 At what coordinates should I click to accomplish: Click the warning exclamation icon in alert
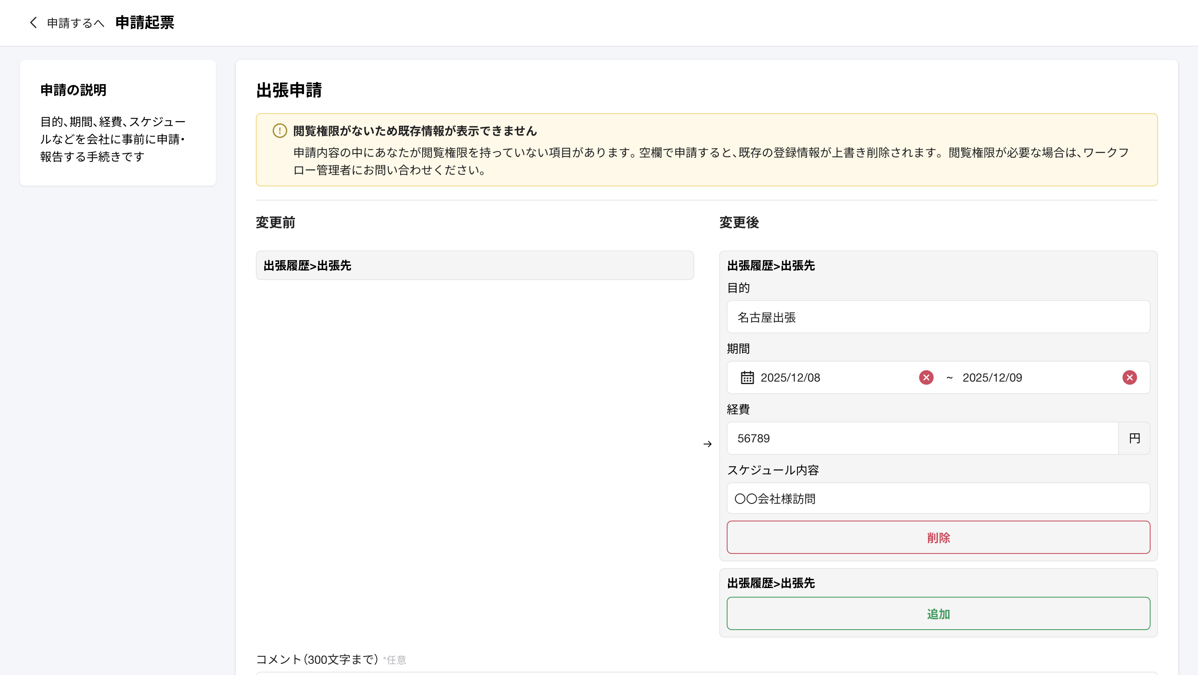(x=280, y=131)
